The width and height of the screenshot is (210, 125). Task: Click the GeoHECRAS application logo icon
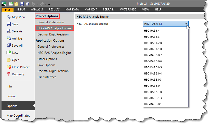click(x=4, y=4)
